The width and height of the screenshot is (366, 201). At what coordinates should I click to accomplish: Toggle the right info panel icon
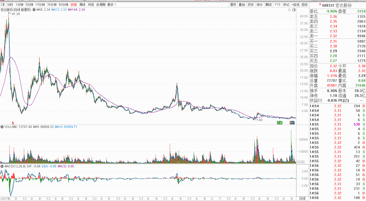294,10
